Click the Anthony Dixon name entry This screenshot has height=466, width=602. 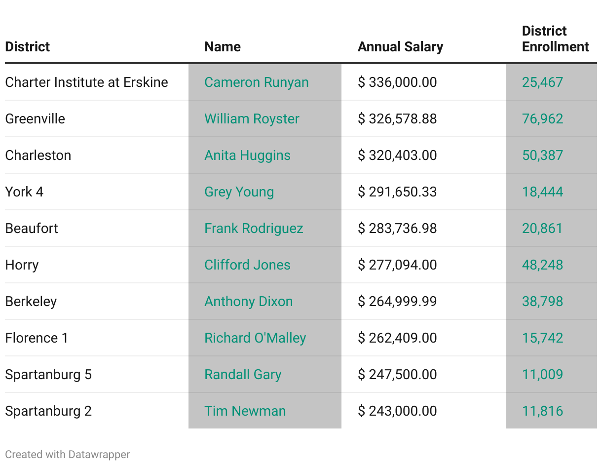(x=248, y=301)
